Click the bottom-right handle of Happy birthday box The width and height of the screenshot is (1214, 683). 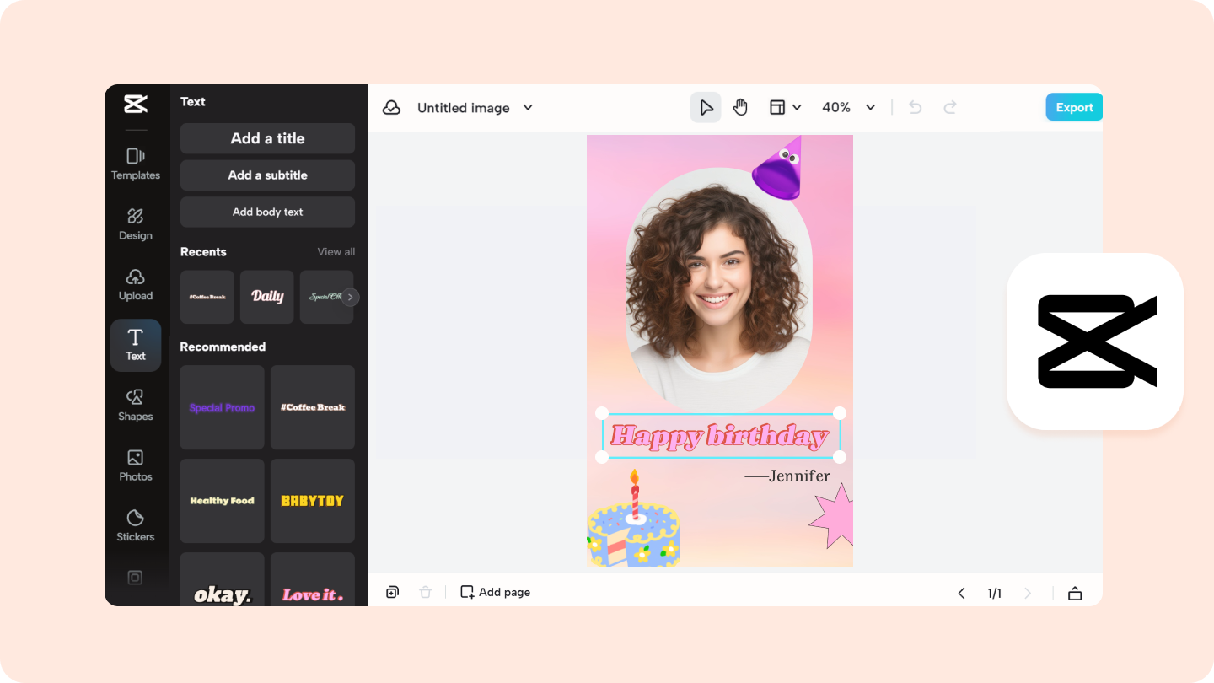click(840, 456)
